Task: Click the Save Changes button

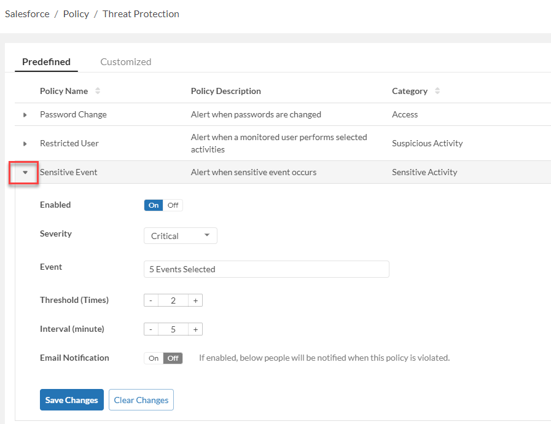Action: 72,400
